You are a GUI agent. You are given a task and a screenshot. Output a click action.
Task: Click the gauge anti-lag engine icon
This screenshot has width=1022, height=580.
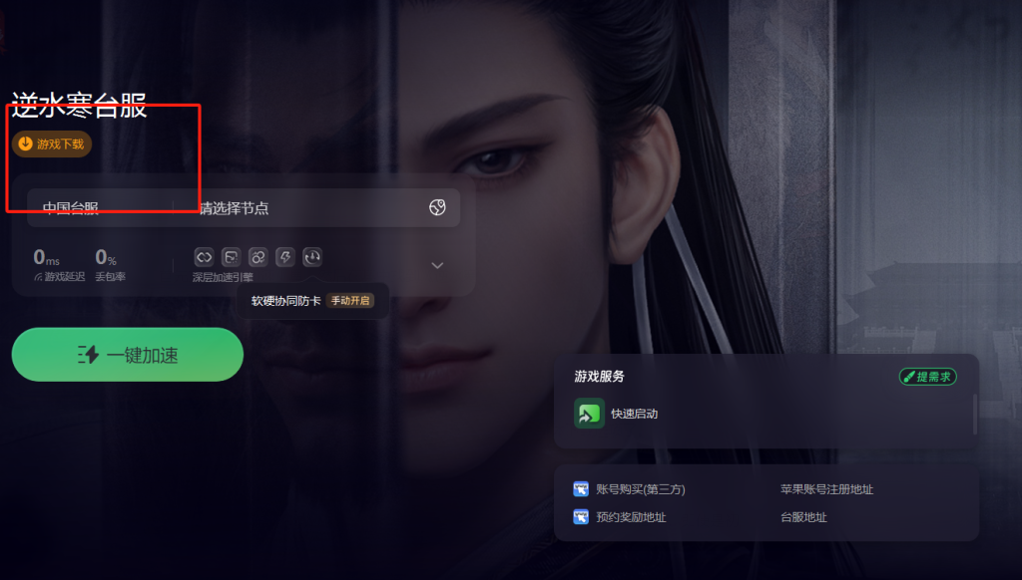coord(312,257)
